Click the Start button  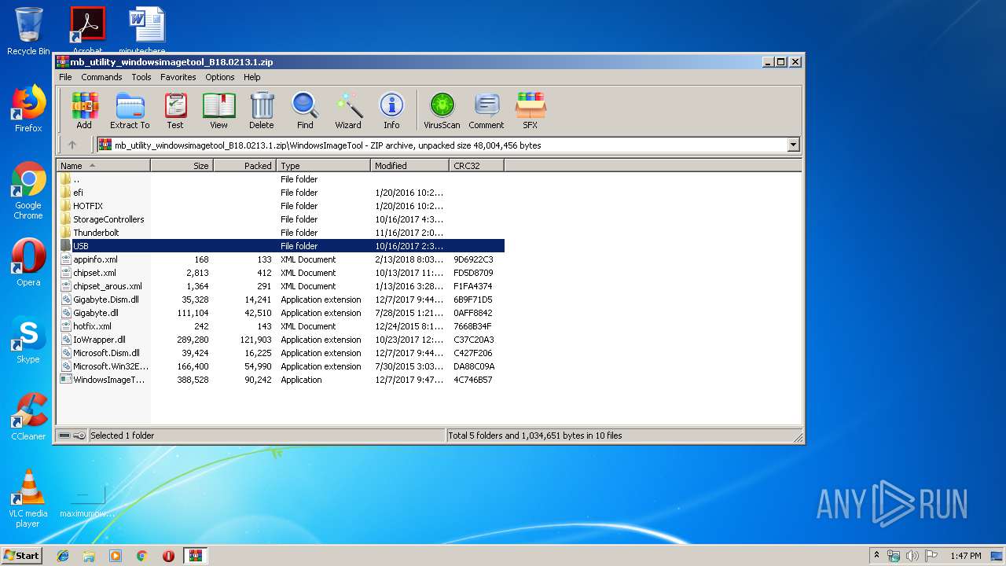click(21, 555)
